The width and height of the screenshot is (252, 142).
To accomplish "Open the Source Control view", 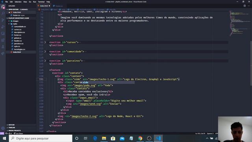I will (3, 20).
